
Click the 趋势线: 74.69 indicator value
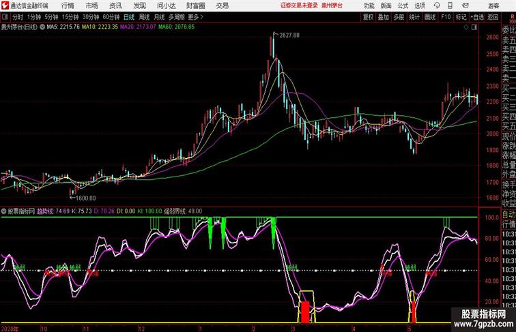(53, 211)
